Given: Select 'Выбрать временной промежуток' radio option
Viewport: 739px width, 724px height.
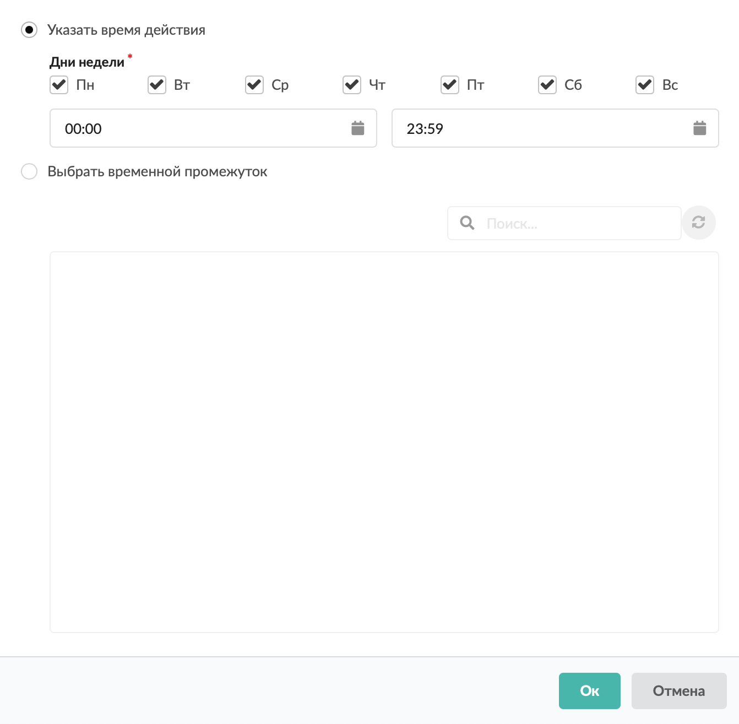Looking at the screenshot, I should pos(29,171).
